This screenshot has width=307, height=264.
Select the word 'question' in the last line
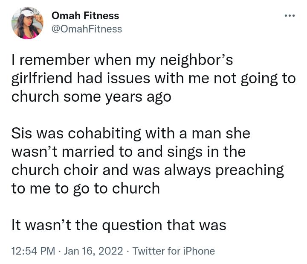(x=132, y=226)
